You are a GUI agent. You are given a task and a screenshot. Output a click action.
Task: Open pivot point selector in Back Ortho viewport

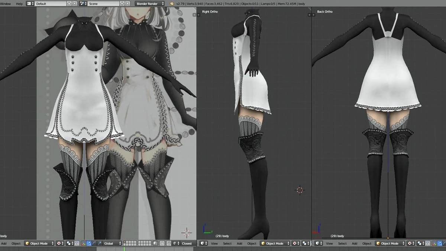[x=421, y=244]
